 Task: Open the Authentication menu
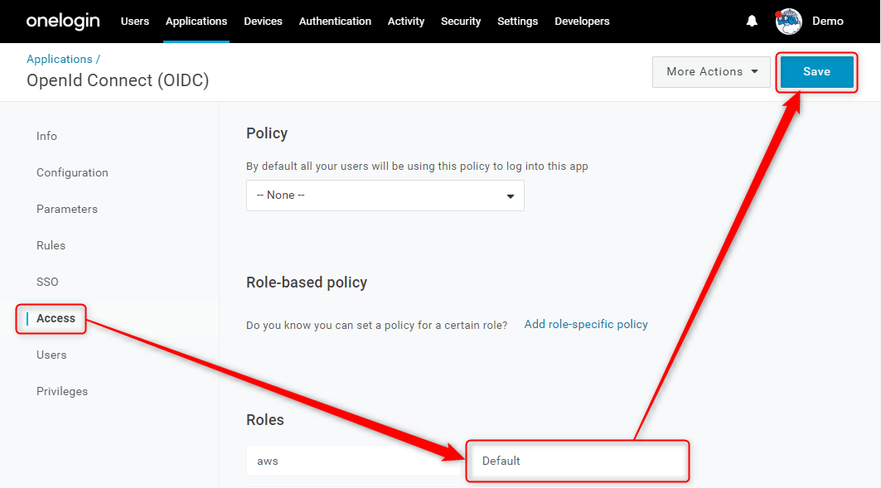coord(335,22)
